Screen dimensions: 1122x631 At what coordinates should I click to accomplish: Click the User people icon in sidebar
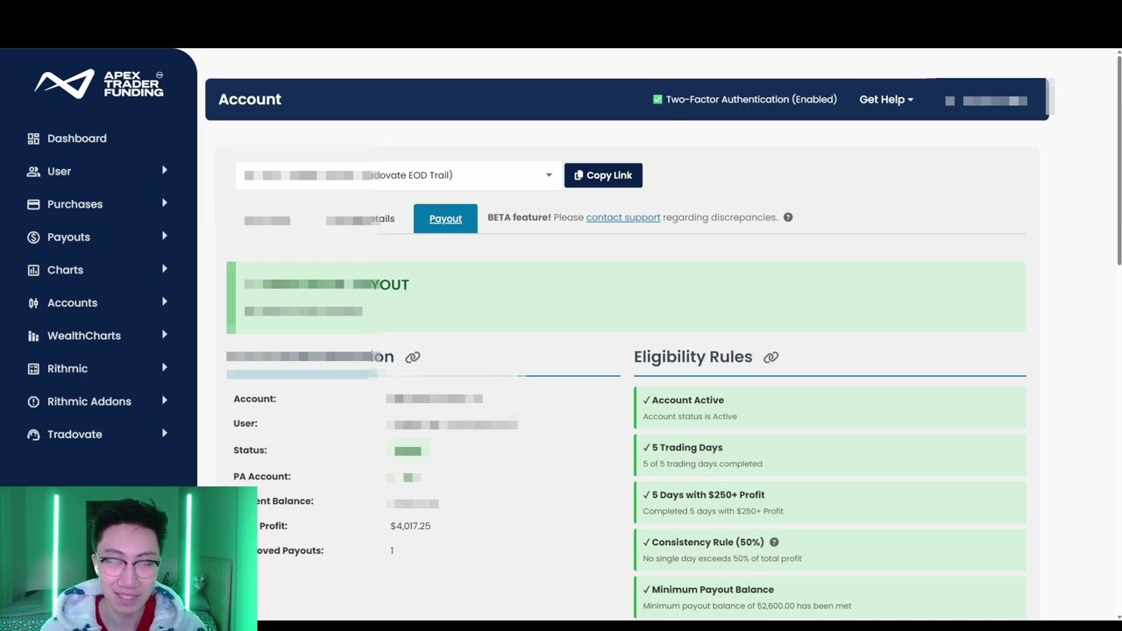(33, 172)
